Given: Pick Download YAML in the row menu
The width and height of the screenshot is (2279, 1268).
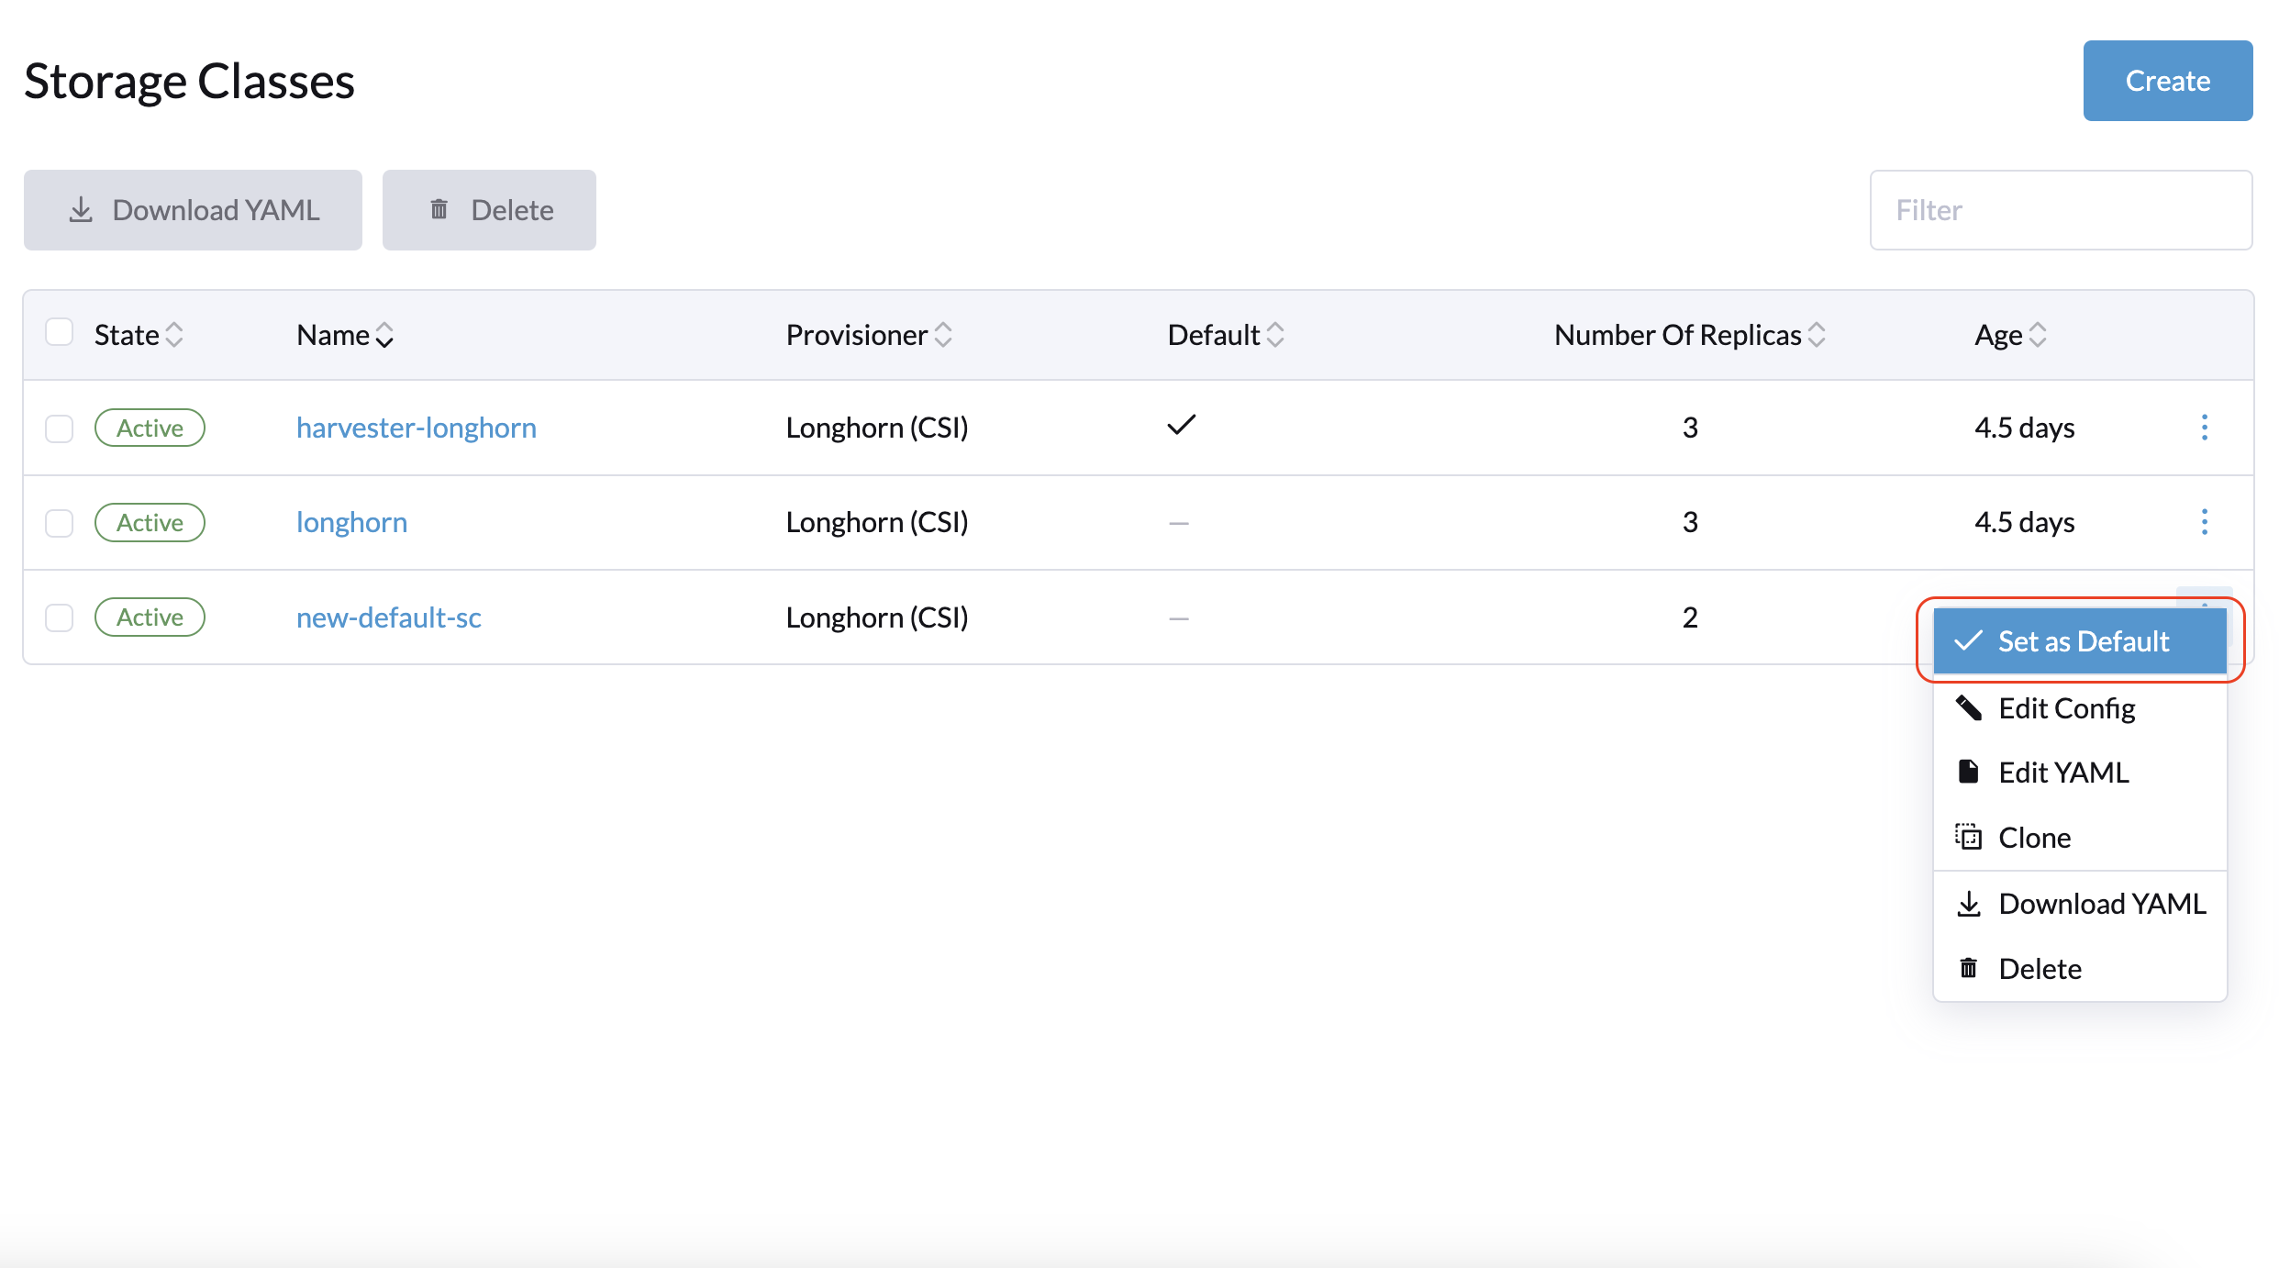Looking at the screenshot, I should (x=2101, y=904).
